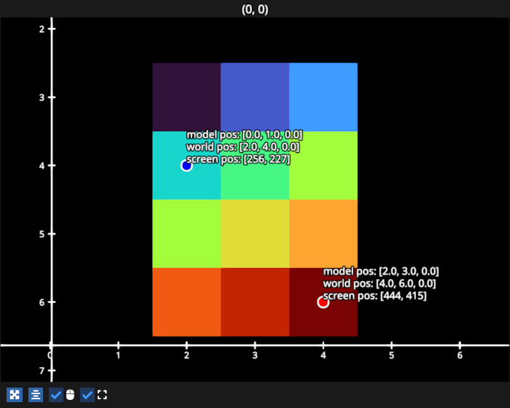Click the indigo heatmap cell

(x=255, y=97)
